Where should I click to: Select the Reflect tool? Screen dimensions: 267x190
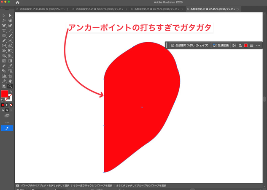(x=4, y=46)
